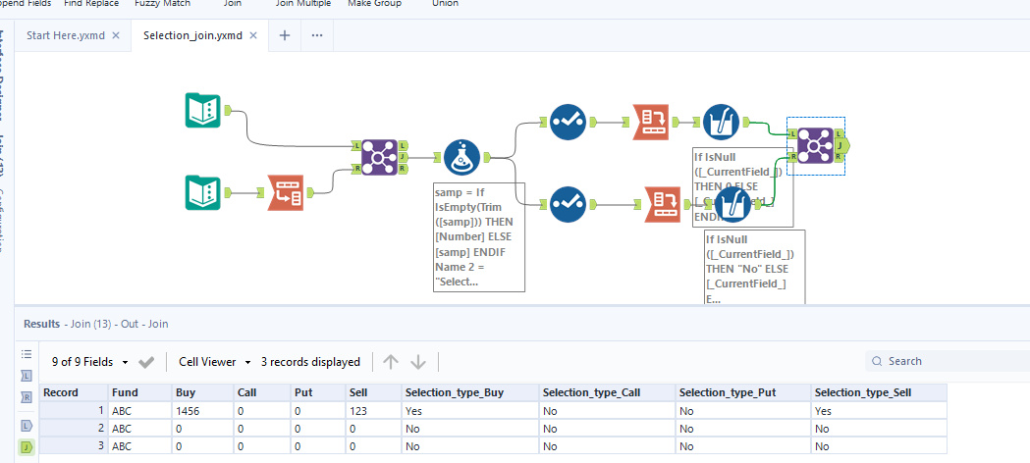Click the previous record up arrow

pos(391,362)
